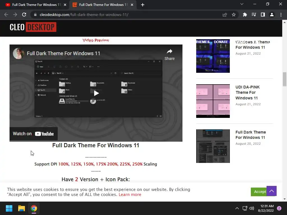Screen dimensions: 287x215
Task: Play the embedded YouTube video
Action: point(96,93)
